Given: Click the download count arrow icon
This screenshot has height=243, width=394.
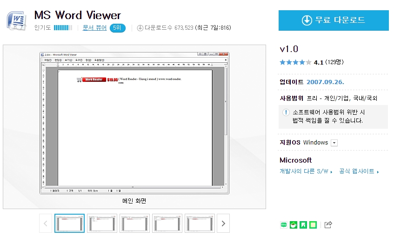Looking at the screenshot, I should point(140,28).
